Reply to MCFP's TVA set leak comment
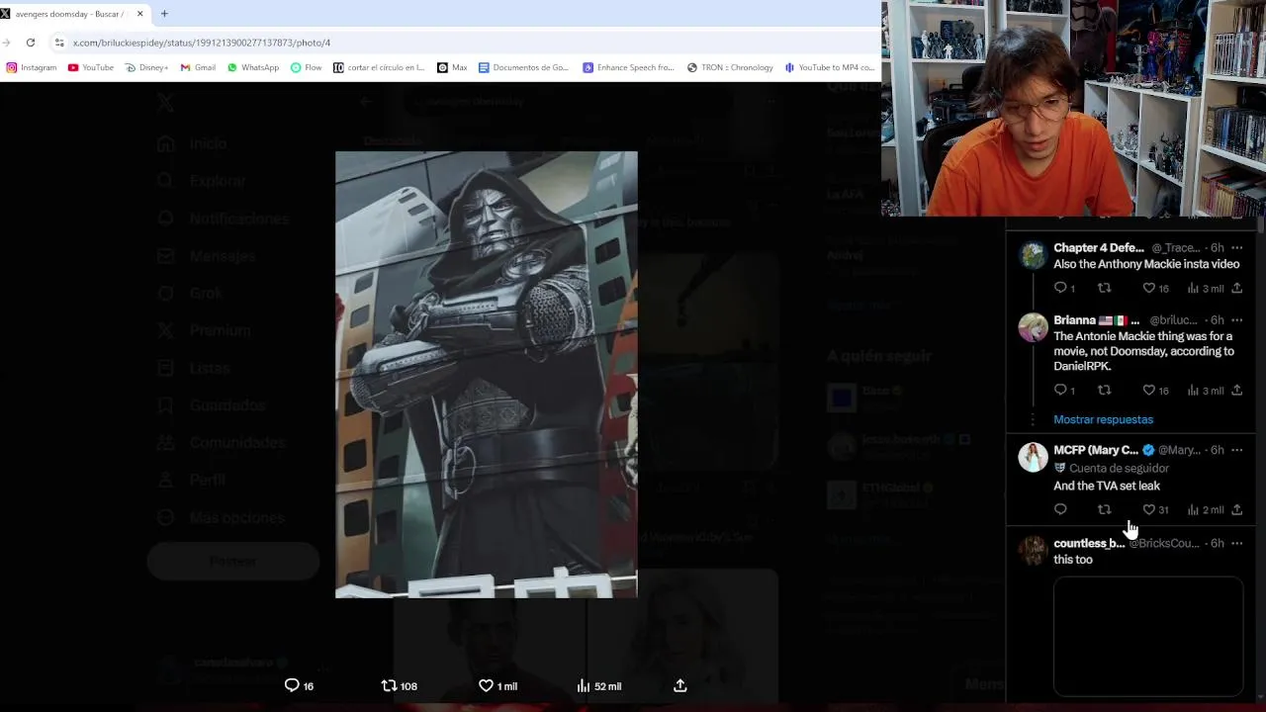This screenshot has width=1266, height=712. click(x=1060, y=509)
